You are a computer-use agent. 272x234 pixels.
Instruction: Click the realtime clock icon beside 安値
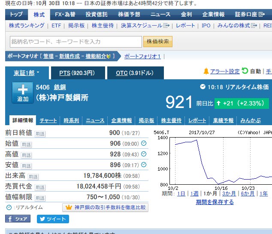point(144,165)
